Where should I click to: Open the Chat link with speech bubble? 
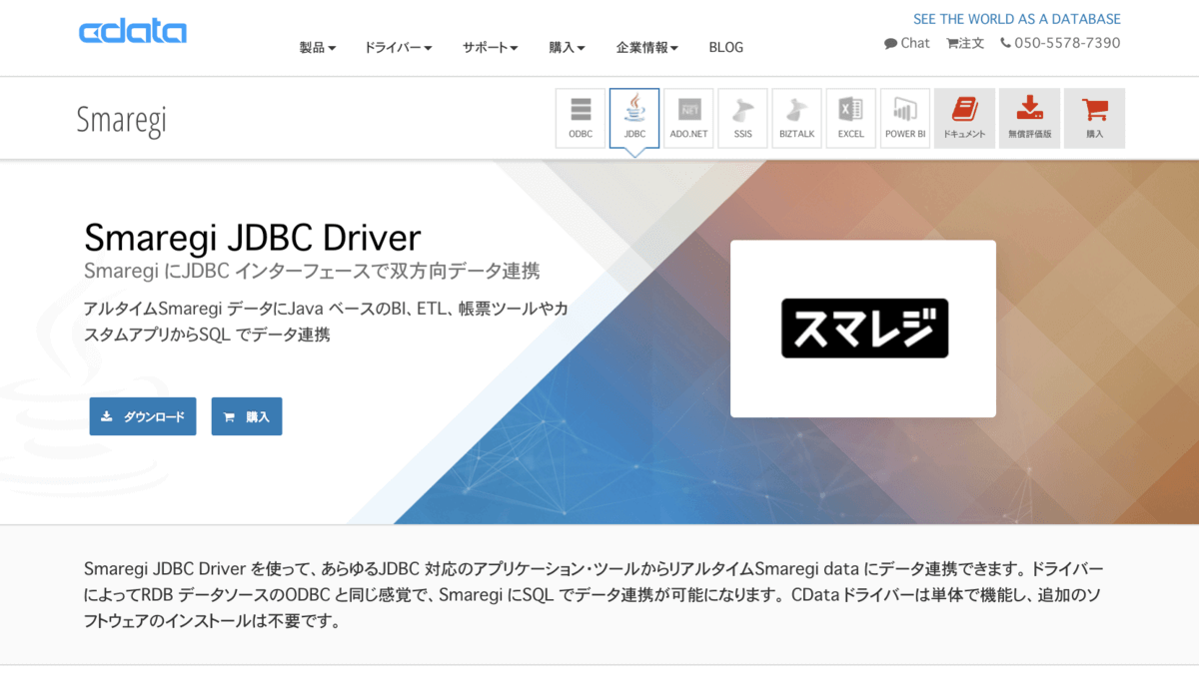[906, 43]
